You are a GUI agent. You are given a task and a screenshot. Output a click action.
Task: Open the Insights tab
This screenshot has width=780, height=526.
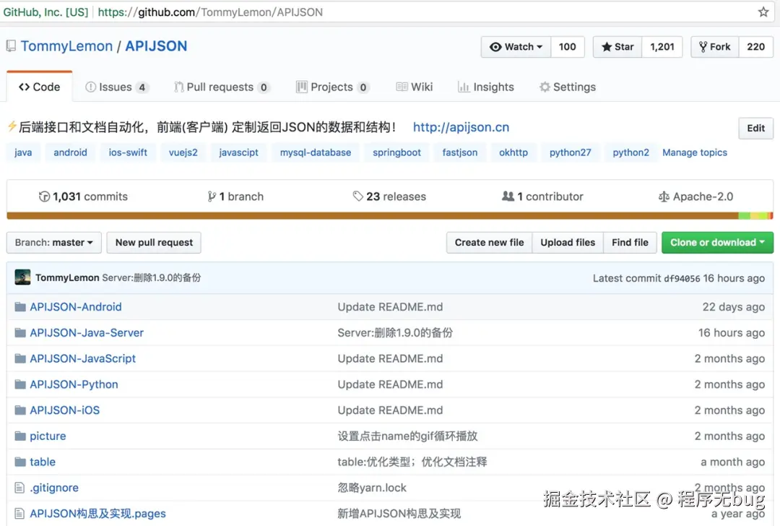(x=486, y=87)
